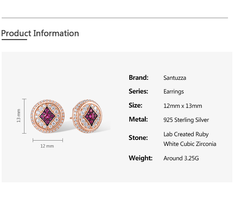Click the 12 mm width label

click(x=47, y=146)
